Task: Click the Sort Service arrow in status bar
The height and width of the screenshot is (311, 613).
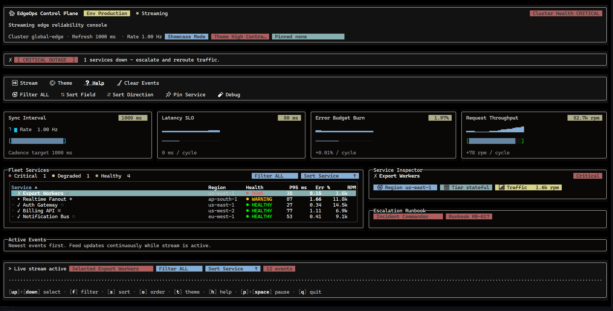Action: point(256,269)
